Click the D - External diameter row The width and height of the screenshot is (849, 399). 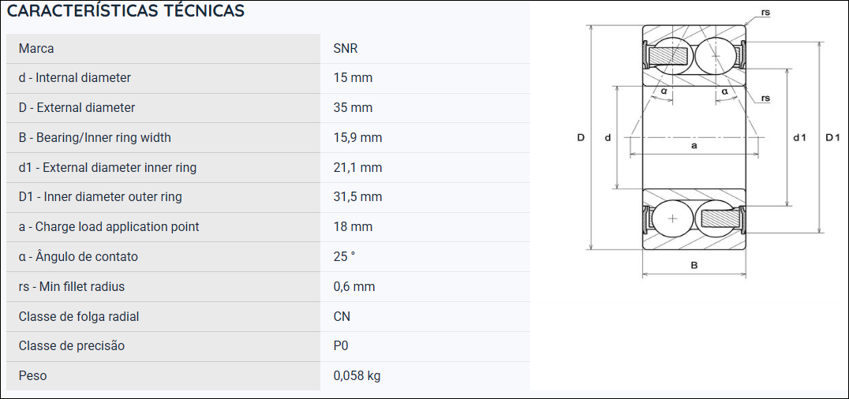pos(268,108)
